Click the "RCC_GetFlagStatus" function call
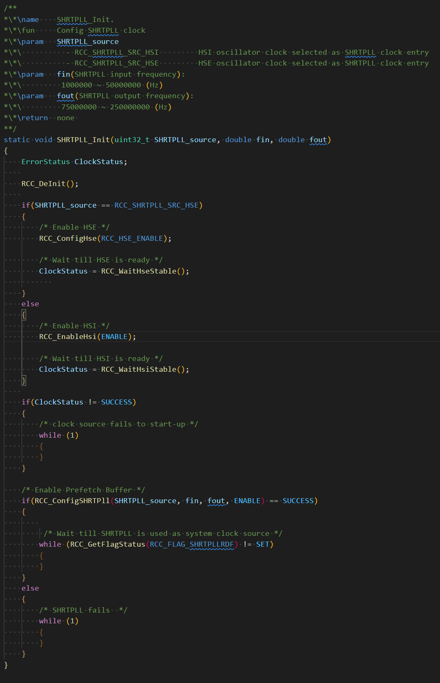The width and height of the screenshot is (440, 683). click(x=108, y=544)
